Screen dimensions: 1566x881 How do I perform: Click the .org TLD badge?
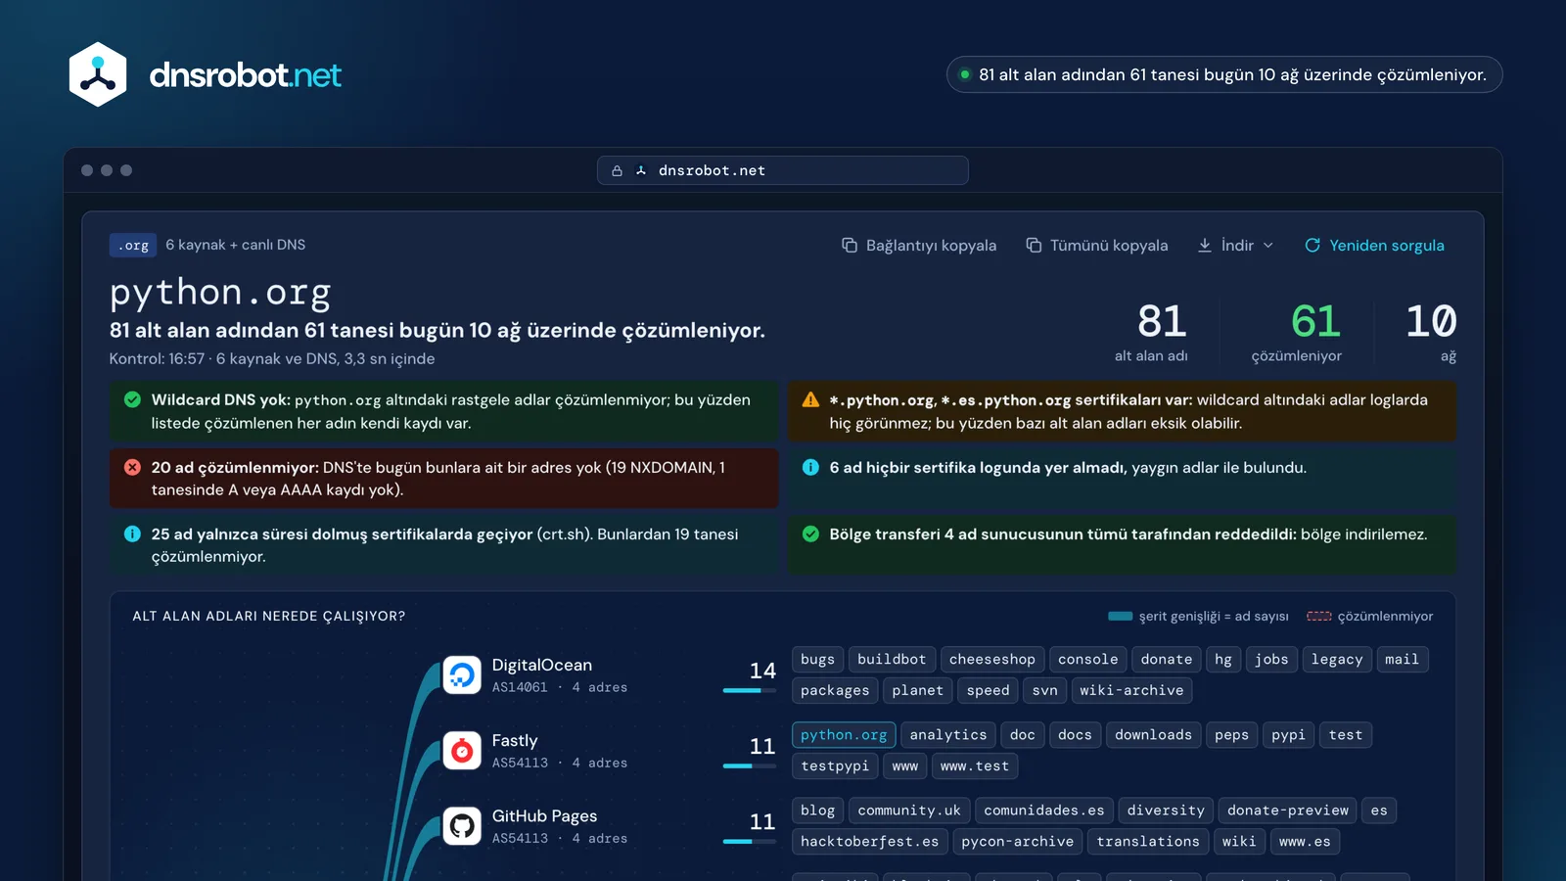[x=133, y=245]
